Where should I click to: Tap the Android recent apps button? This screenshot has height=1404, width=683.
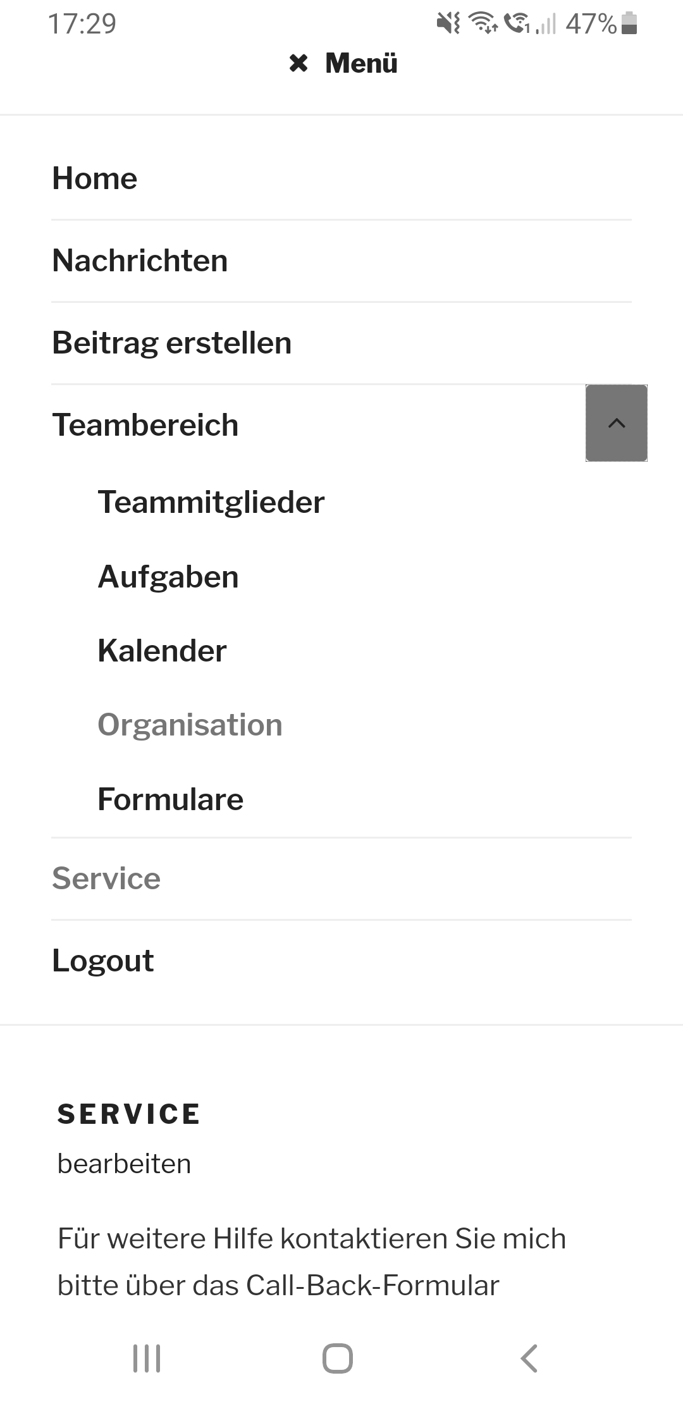click(147, 1358)
